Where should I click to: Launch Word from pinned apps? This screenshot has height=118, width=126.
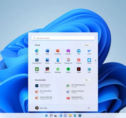point(47,52)
